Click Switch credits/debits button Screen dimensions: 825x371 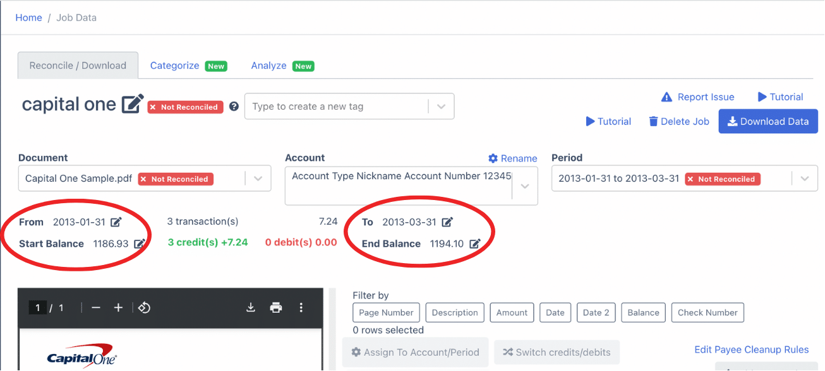pos(557,353)
